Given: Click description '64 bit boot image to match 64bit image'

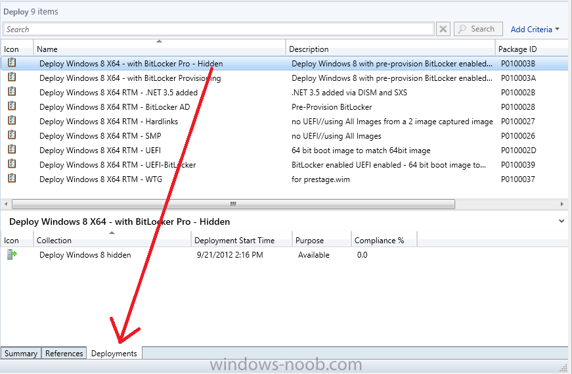Looking at the screenshot, I should click(x=361, y=151).
